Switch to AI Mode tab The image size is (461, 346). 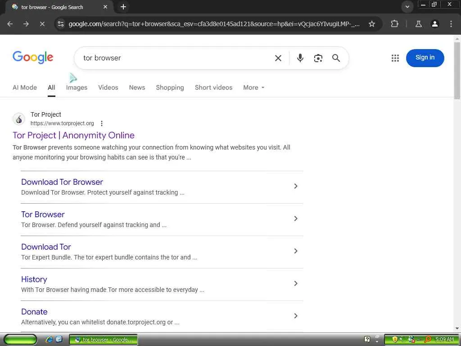point(25,87)
